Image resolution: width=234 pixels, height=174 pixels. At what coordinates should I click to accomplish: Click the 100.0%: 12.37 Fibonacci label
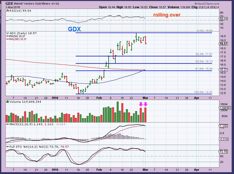203,92
